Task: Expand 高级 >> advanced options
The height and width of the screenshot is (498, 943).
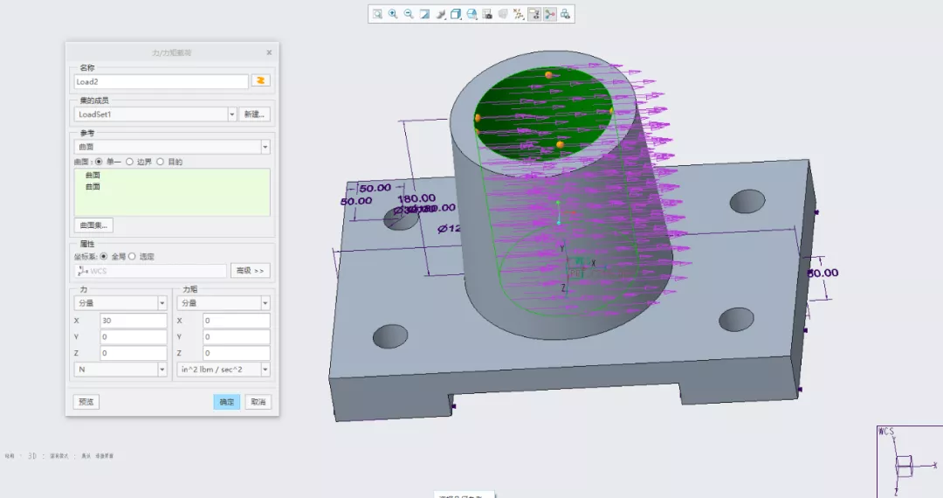Action: point(251,271)
